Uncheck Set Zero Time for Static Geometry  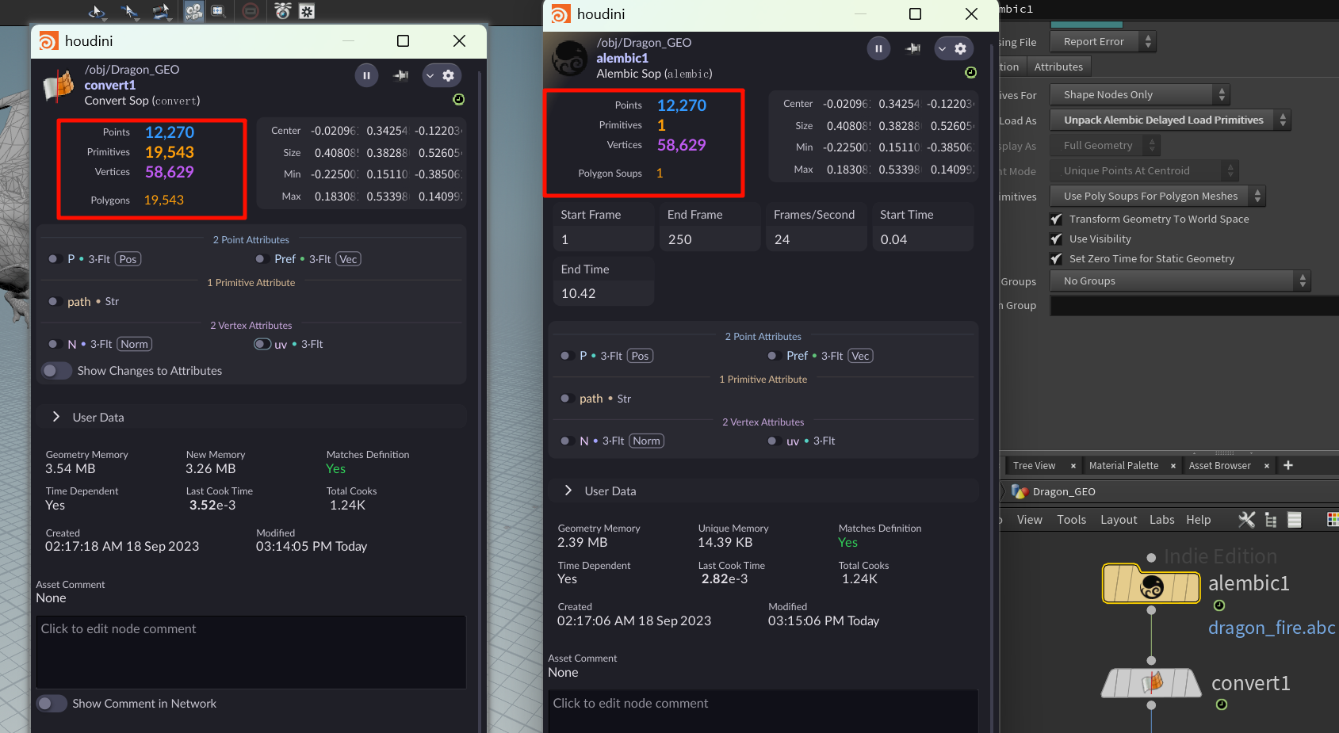[x=1056, y=259]
